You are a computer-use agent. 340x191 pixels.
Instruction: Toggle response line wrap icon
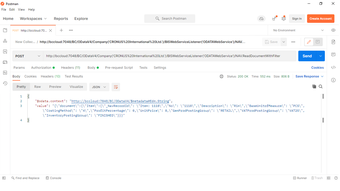[x=116, y=87]
